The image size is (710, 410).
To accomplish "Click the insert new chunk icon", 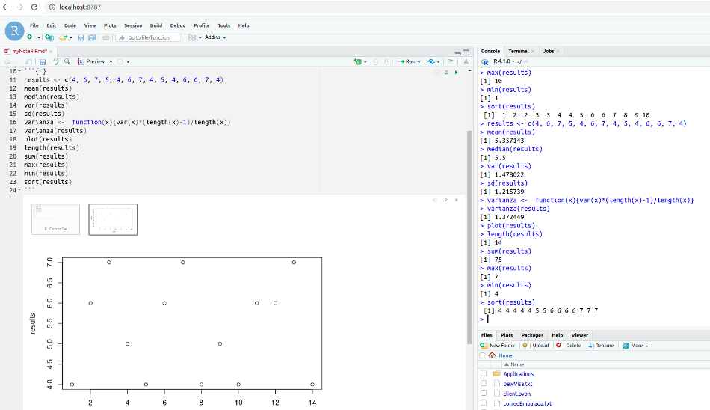I will pos(359,61).
